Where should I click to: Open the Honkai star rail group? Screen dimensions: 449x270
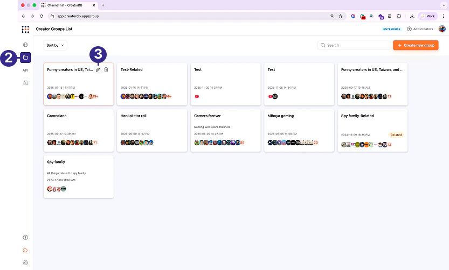tap(152, 130)
